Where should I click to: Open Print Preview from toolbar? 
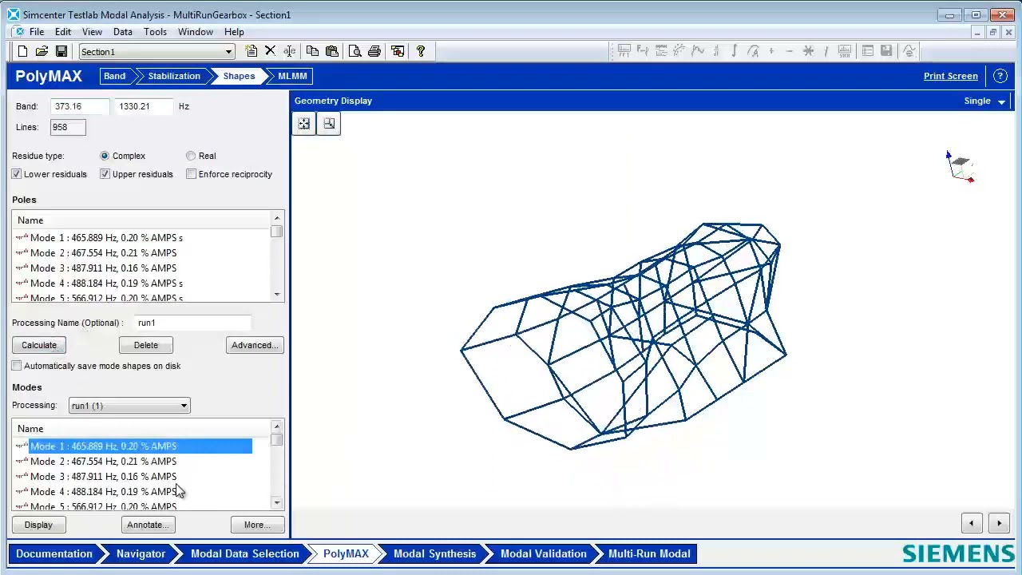(x=355, y=51)
